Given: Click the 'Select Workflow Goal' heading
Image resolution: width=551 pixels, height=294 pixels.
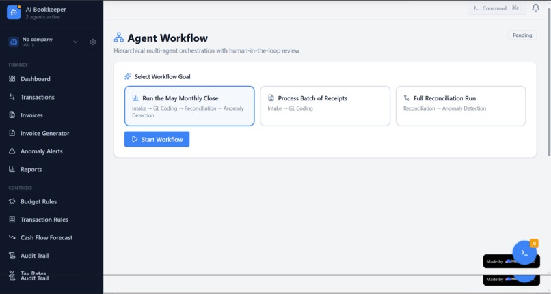Looking at the screenshot, I should [162, 76].
